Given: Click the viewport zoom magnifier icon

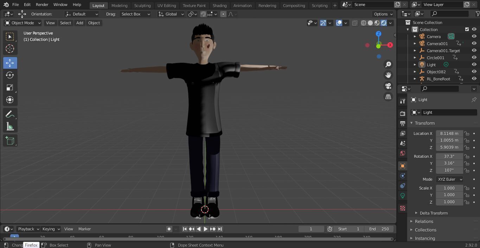Looking at the screenshot, I should pyautogui.click(x=388, y=64).
